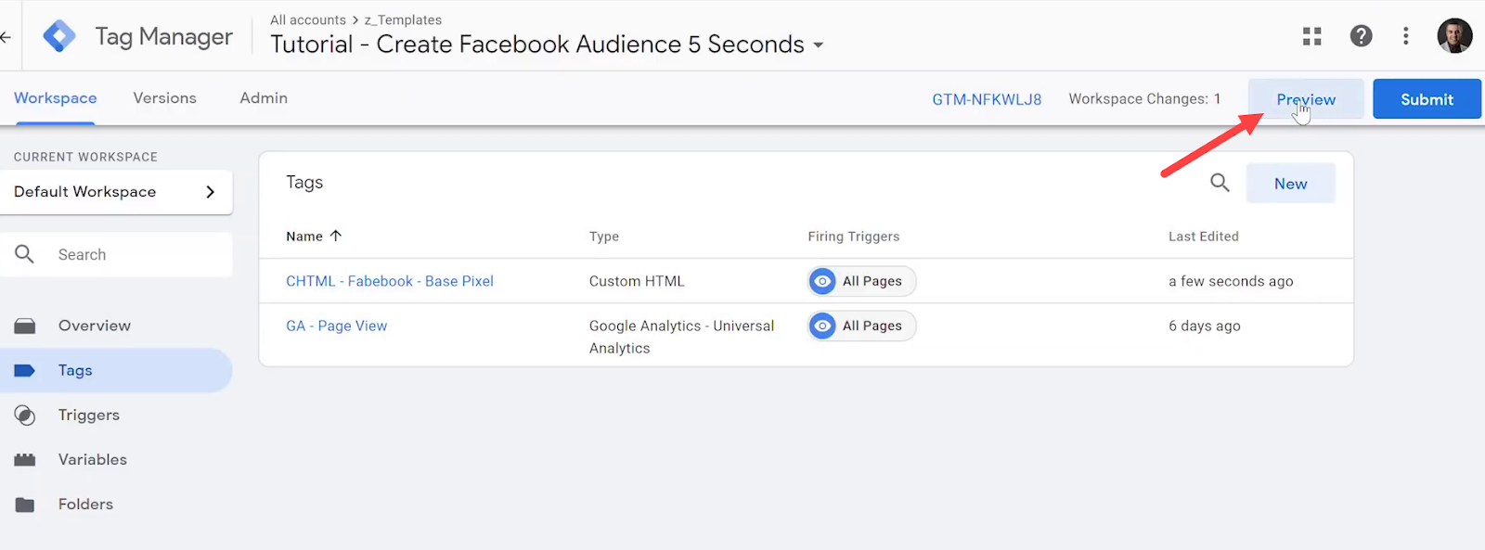The image size is (1485, 550).
Task: Open Overview in the sidebar
Action: click(116, 326)
